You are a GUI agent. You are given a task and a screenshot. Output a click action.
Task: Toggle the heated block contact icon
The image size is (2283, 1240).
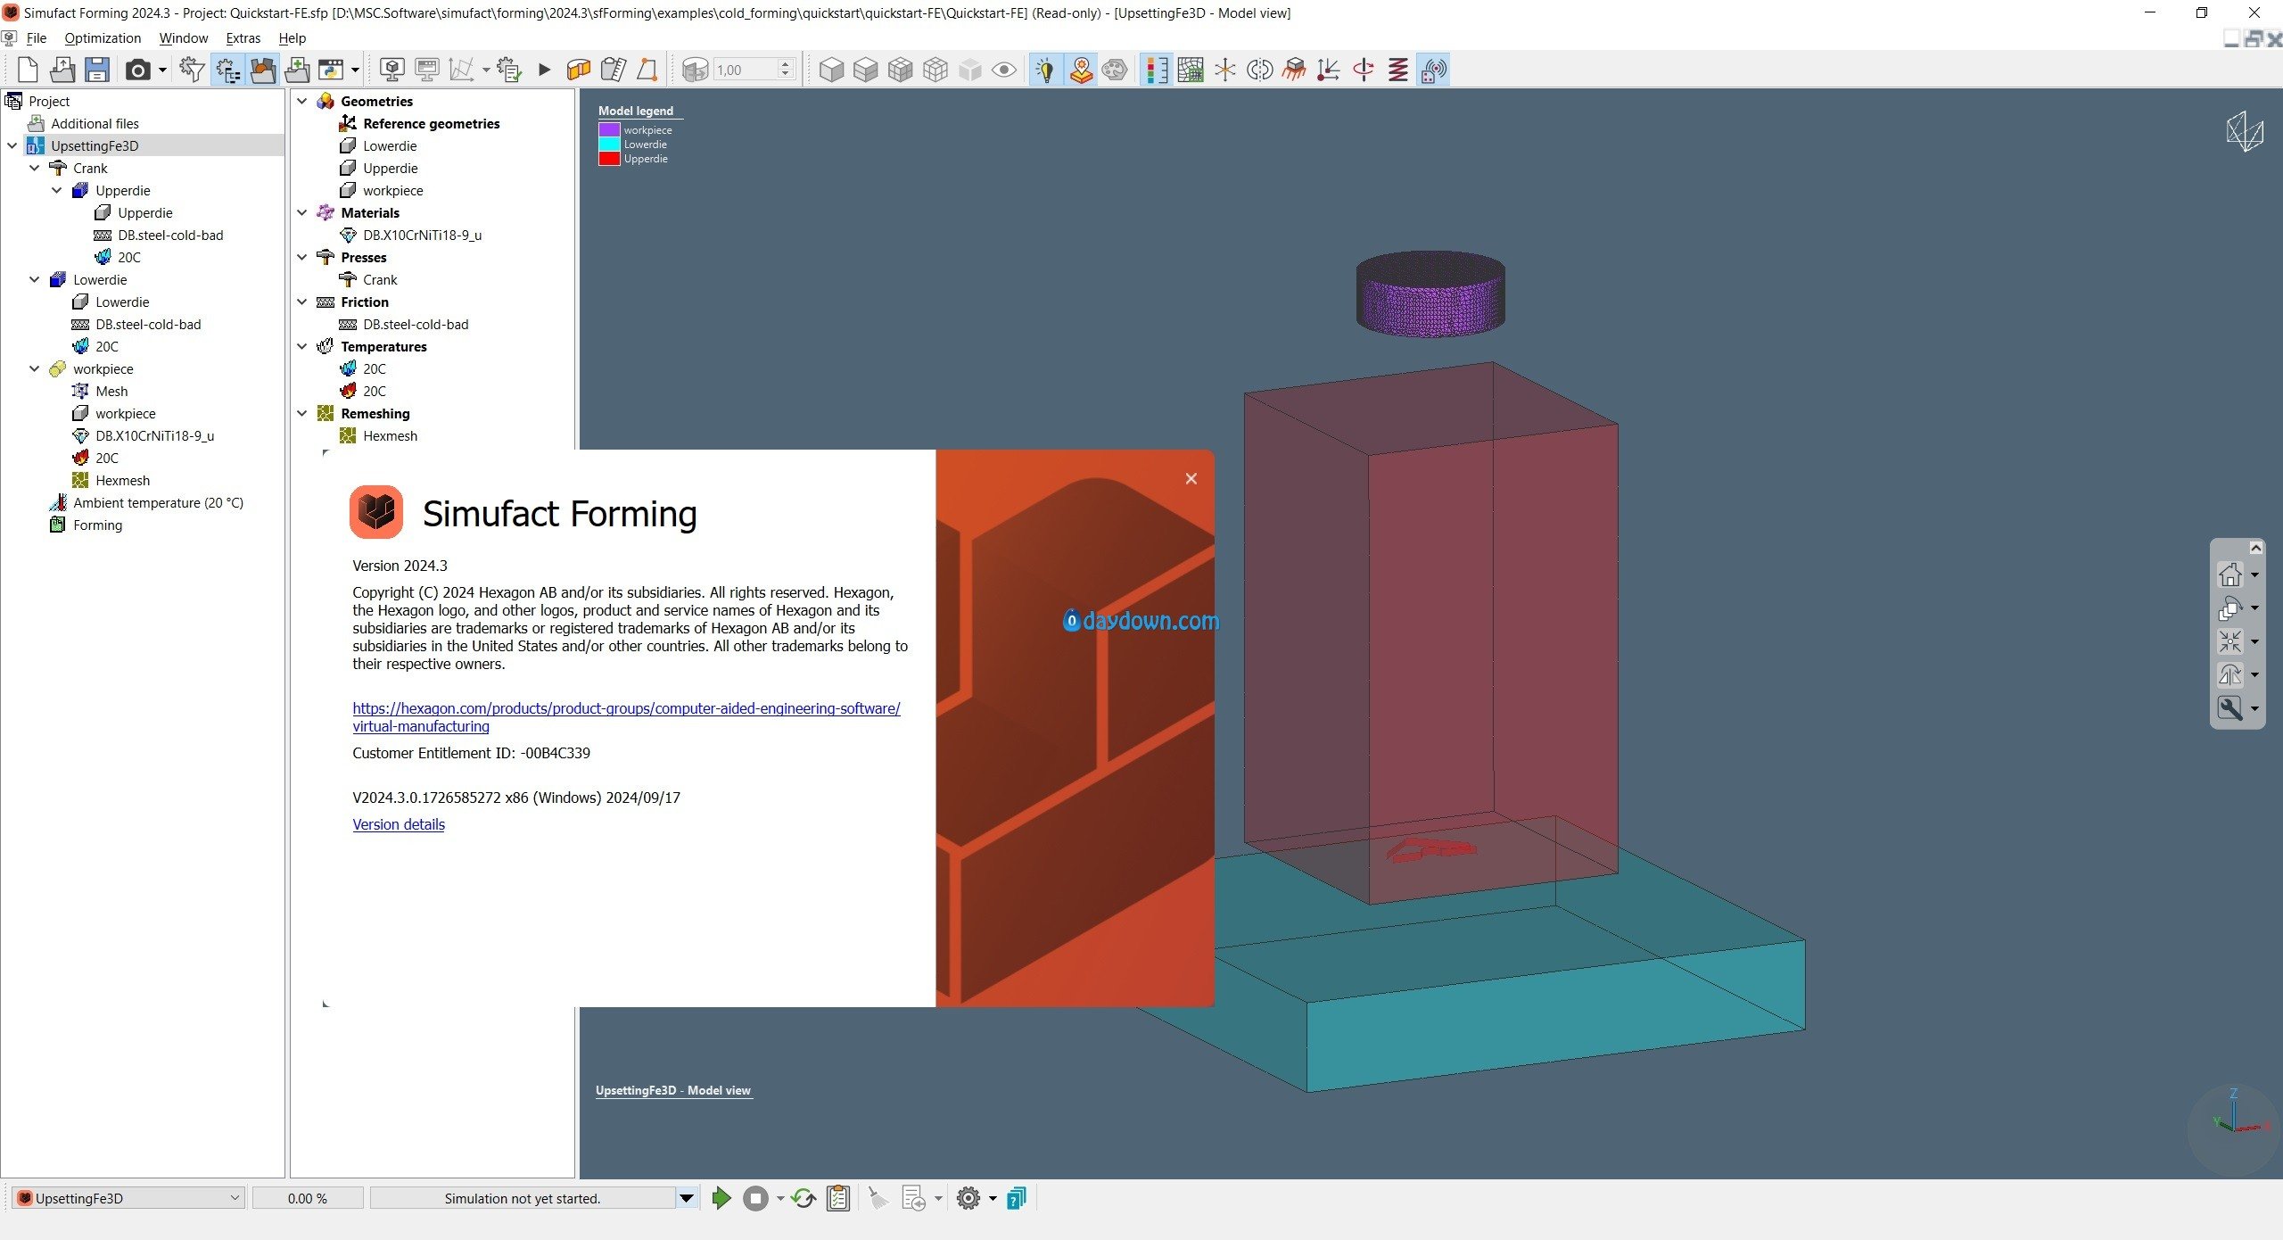tap(1294, 70)
